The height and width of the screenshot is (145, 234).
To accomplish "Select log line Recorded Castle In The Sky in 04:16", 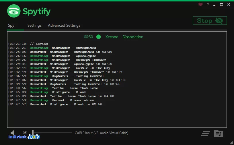I will point(67,80).
